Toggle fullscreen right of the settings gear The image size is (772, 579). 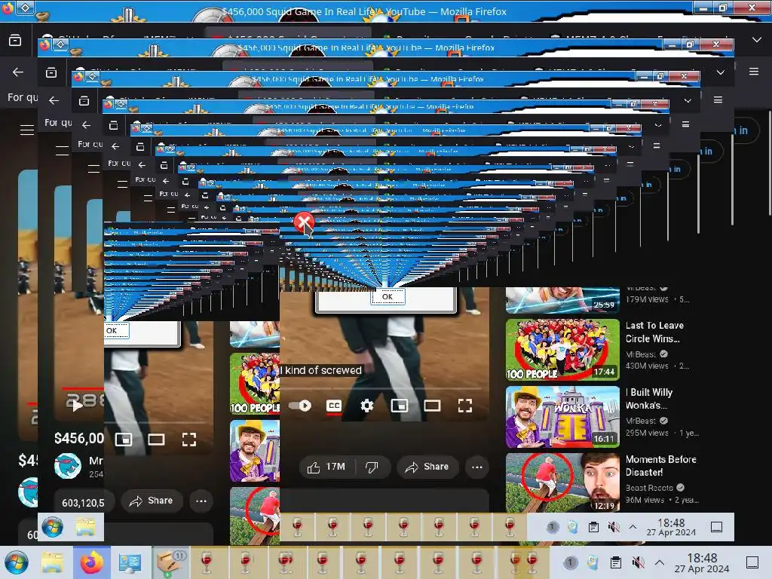[465, 406]
